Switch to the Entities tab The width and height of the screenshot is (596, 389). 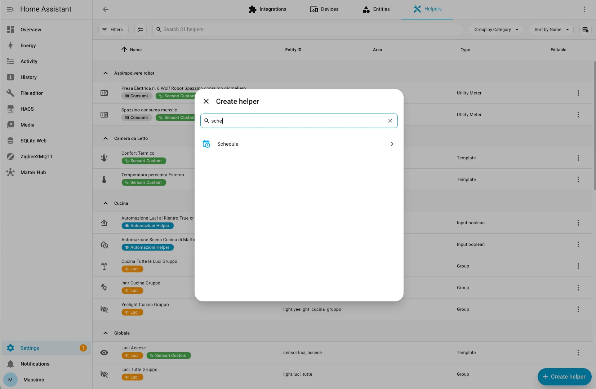point(376,9)
